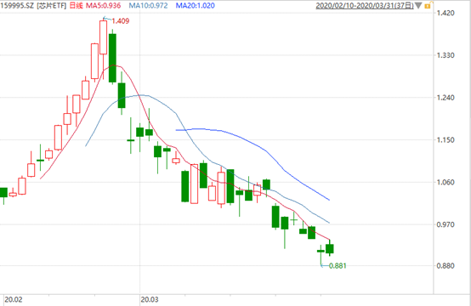The image size is (471, 306).
Task: Click the 0.880 price axis label
Action: (x=445, y=266)
